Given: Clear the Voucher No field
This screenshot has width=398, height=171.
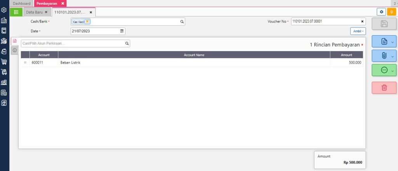Looking at the screenshot, I should click(x=362, y=22).
